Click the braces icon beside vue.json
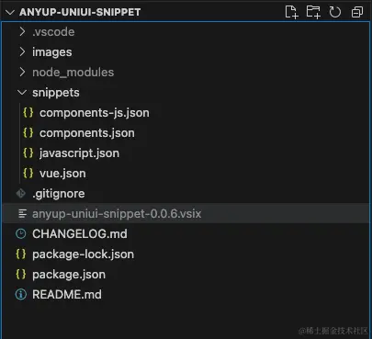 pos(28,174)
